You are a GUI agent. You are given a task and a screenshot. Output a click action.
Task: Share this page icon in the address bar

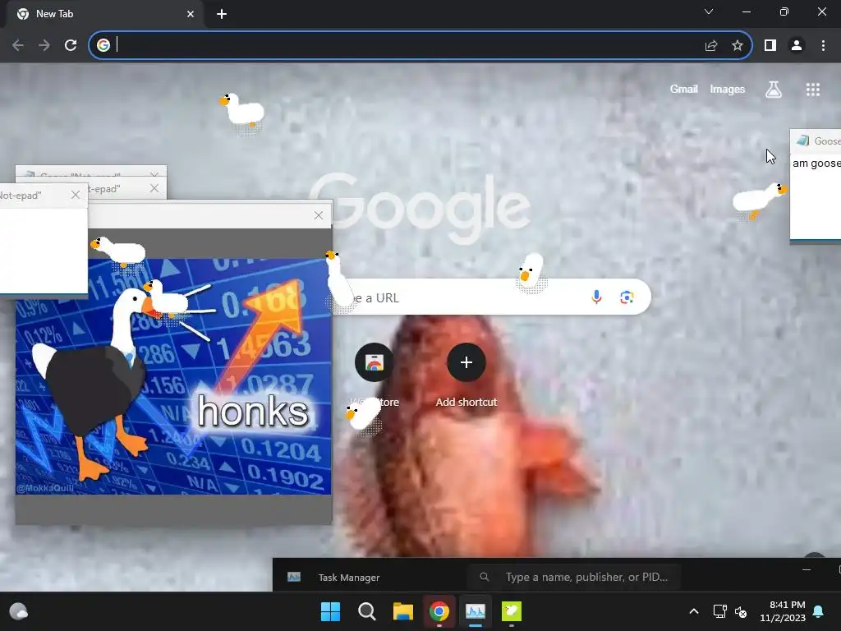click(711, 46)
